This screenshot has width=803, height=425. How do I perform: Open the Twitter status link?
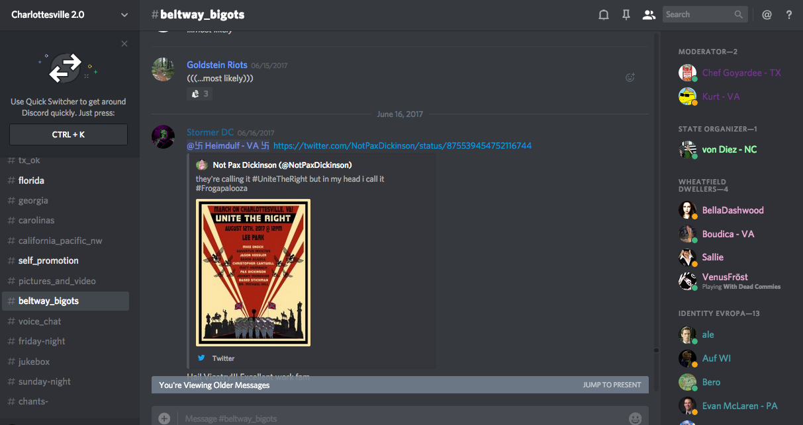coord(402,145)
